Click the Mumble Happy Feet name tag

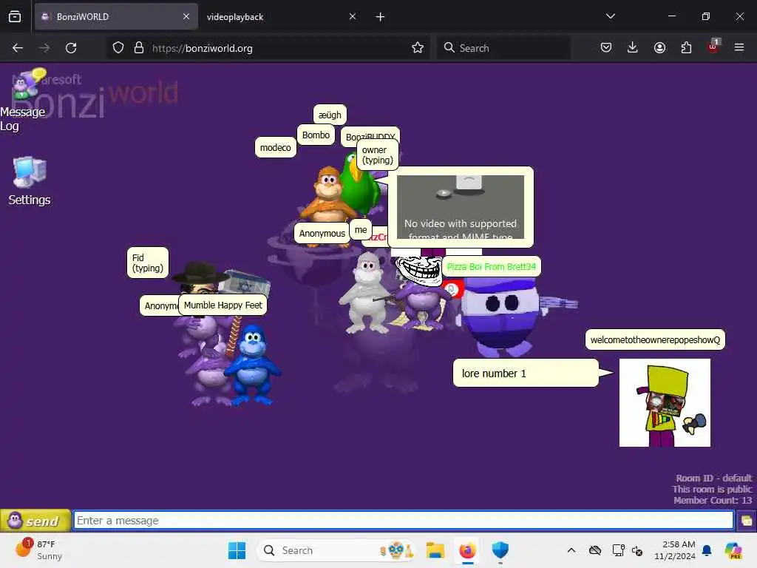(223, 305)
